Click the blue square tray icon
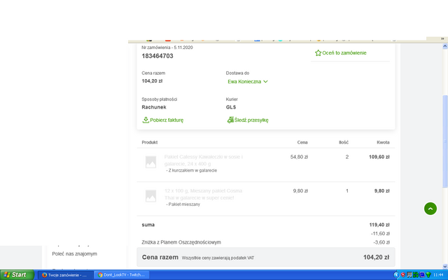448x280 pixels. [422, 275]
